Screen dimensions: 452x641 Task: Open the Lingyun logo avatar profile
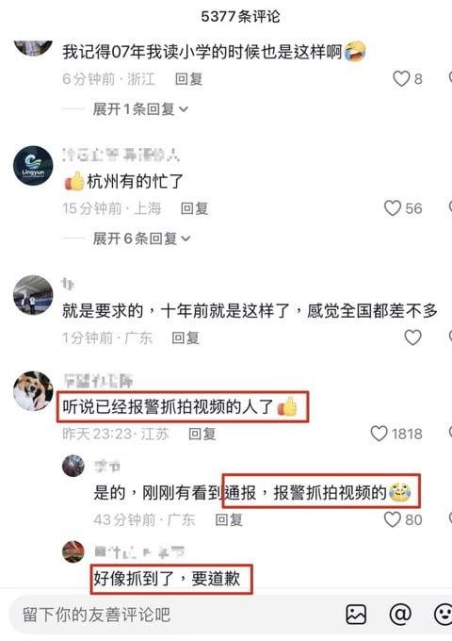point(33,166)
